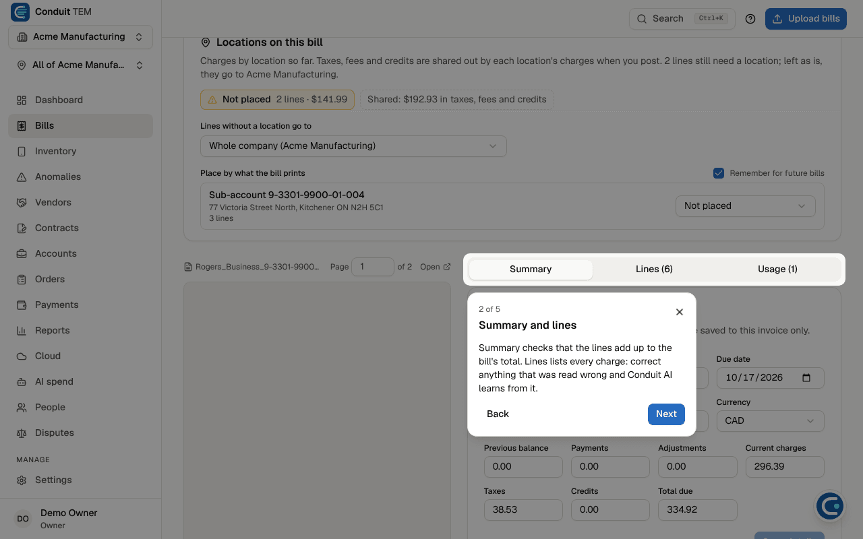Click the Total due field
This screenshot has height=539, width=863.
pyautogui.click(x=698, y=510)
